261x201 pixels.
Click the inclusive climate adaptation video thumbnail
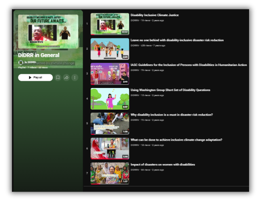click(x=109, y=148)
